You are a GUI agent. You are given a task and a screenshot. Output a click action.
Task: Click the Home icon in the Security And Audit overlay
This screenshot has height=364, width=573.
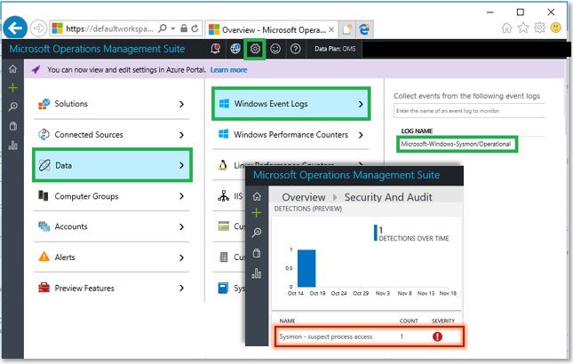point(257,196)
